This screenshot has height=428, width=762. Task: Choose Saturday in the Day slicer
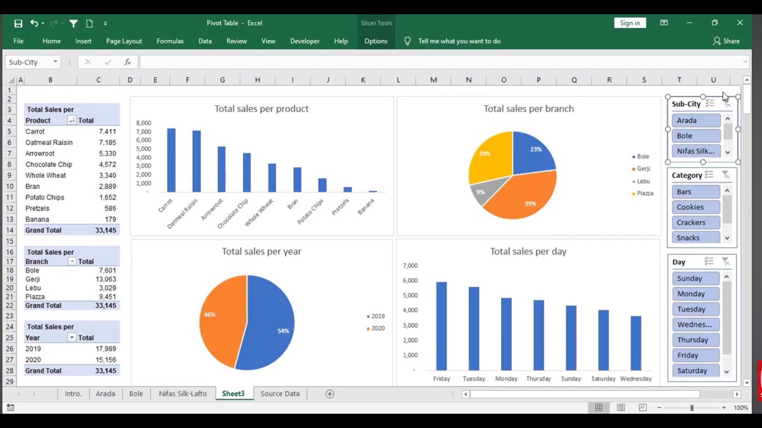pos(696,370)
